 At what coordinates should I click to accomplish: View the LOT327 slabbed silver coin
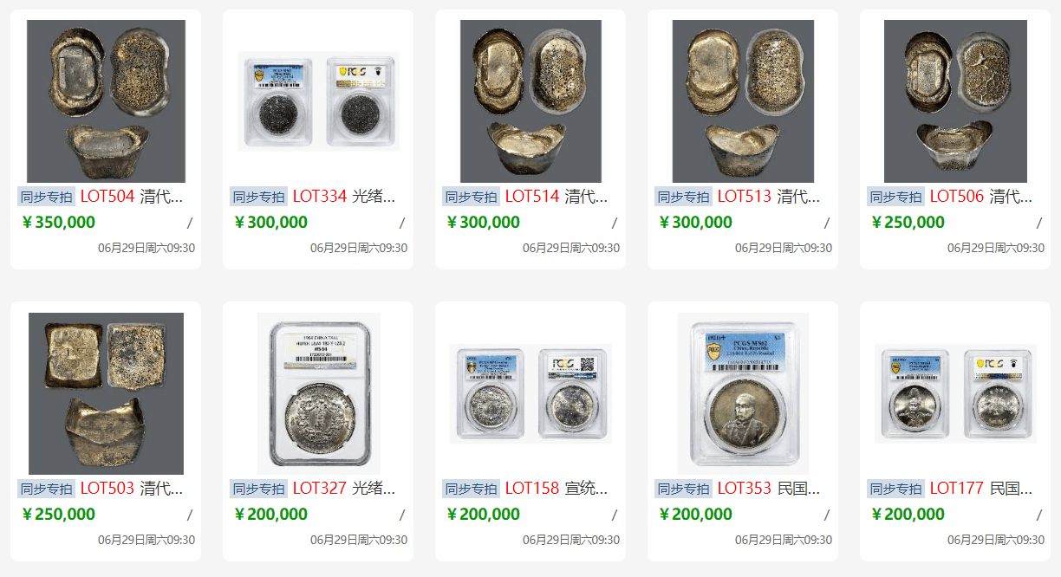click(318, 393)
